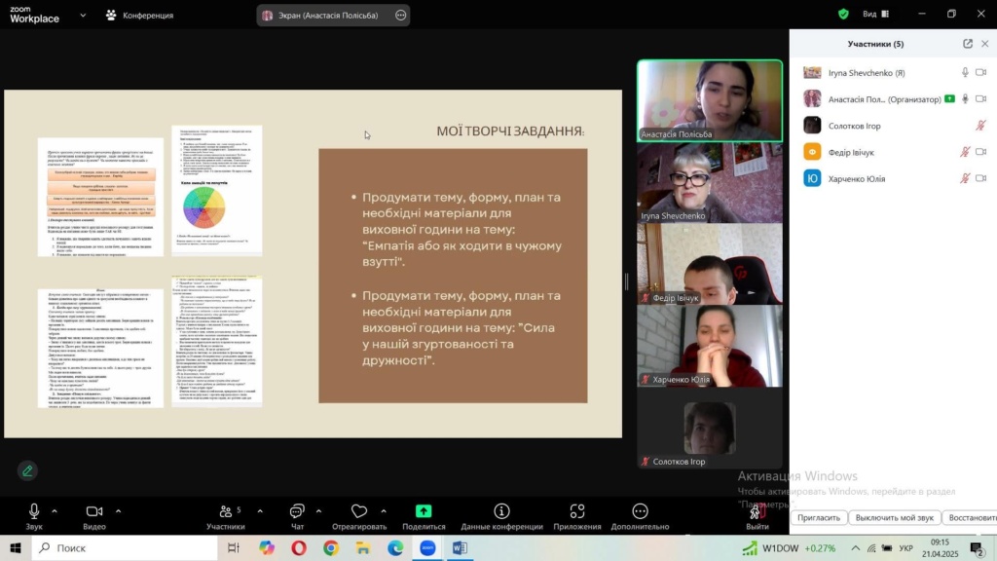Screen dimensions: 997x561
Task: Open File Explorer from the taskbar
Action: pyautogui.click(x=363, y=547)
